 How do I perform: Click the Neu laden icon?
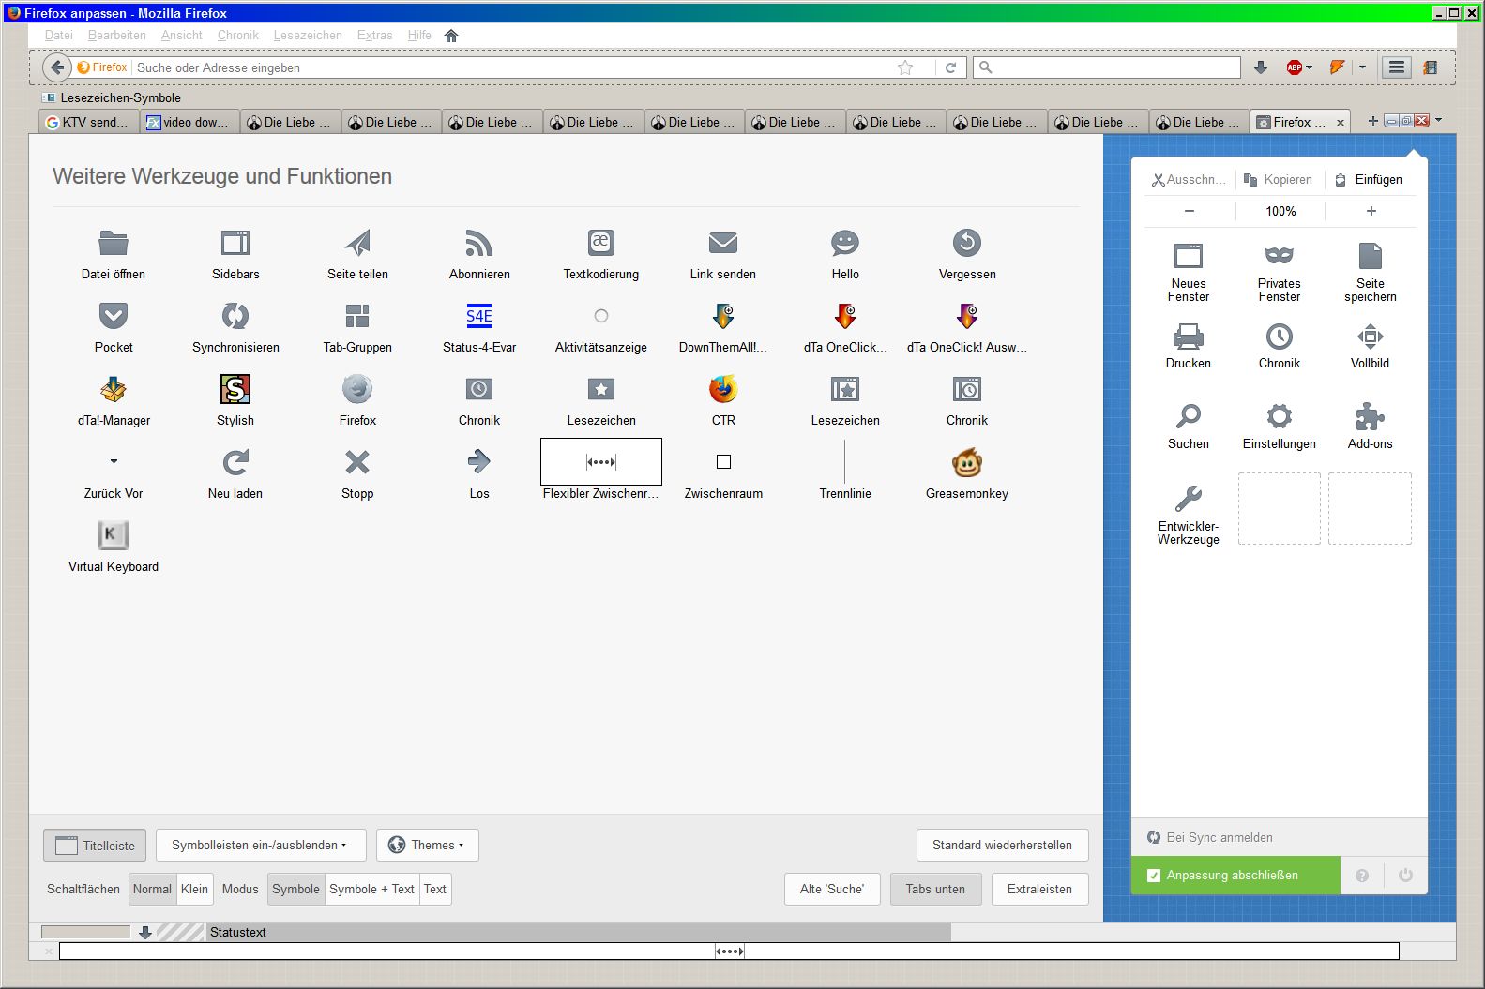coord(235,462)
